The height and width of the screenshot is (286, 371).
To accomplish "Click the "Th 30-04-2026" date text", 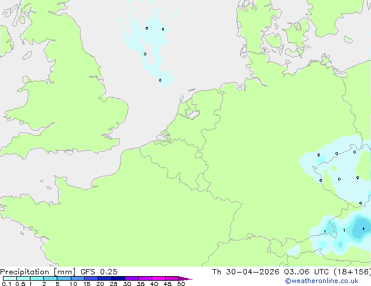I will pos(246,272).
